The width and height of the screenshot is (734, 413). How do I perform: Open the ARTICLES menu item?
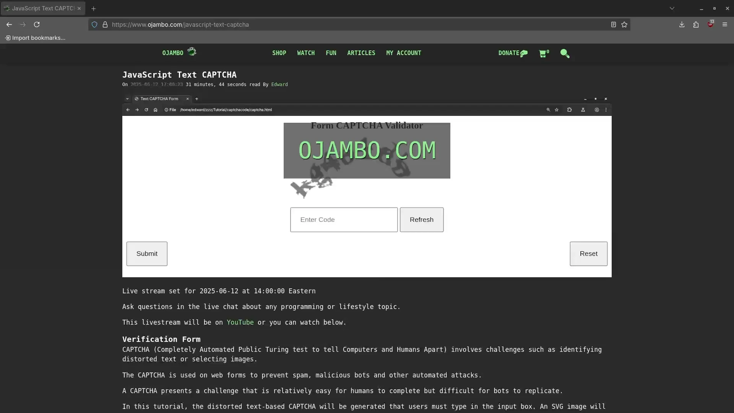pos(361,53)
